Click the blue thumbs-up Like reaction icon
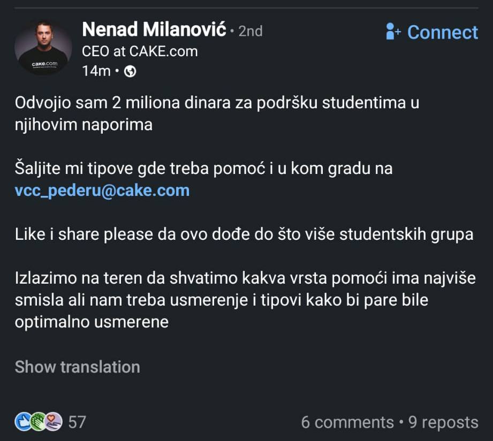The height and width of the screenshot is (441, 493). pyautogui.click(x=23, y=422)
